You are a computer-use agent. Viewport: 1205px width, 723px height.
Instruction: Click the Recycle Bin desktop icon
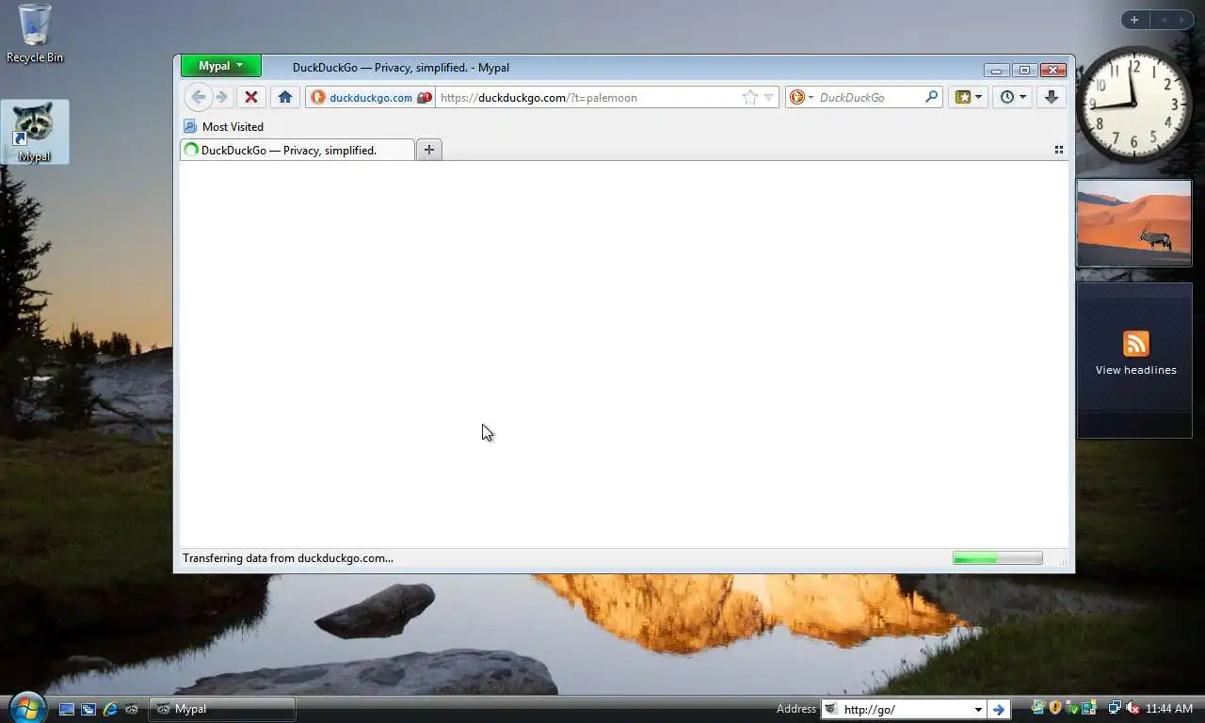pos(35,34)
